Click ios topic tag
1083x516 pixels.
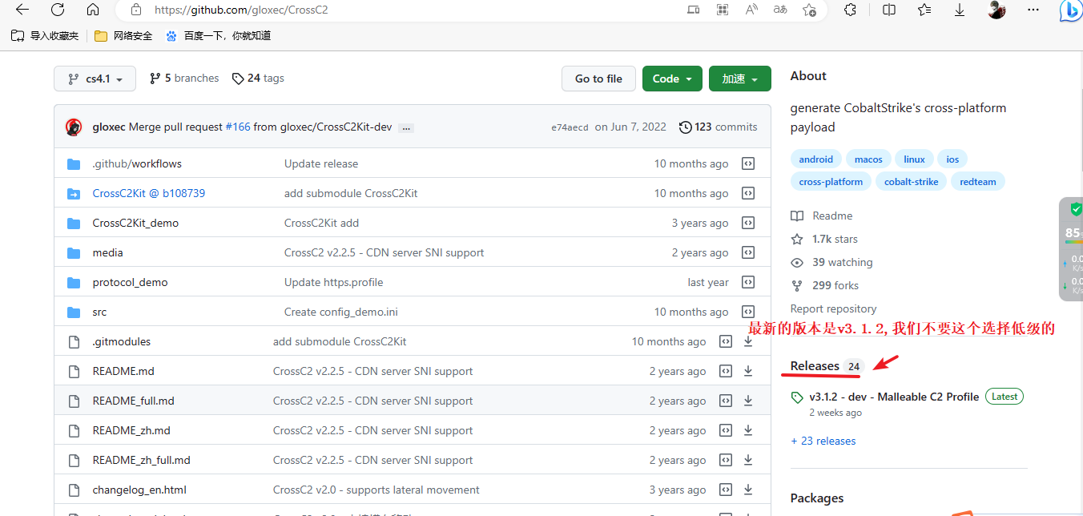click(952, 159)
